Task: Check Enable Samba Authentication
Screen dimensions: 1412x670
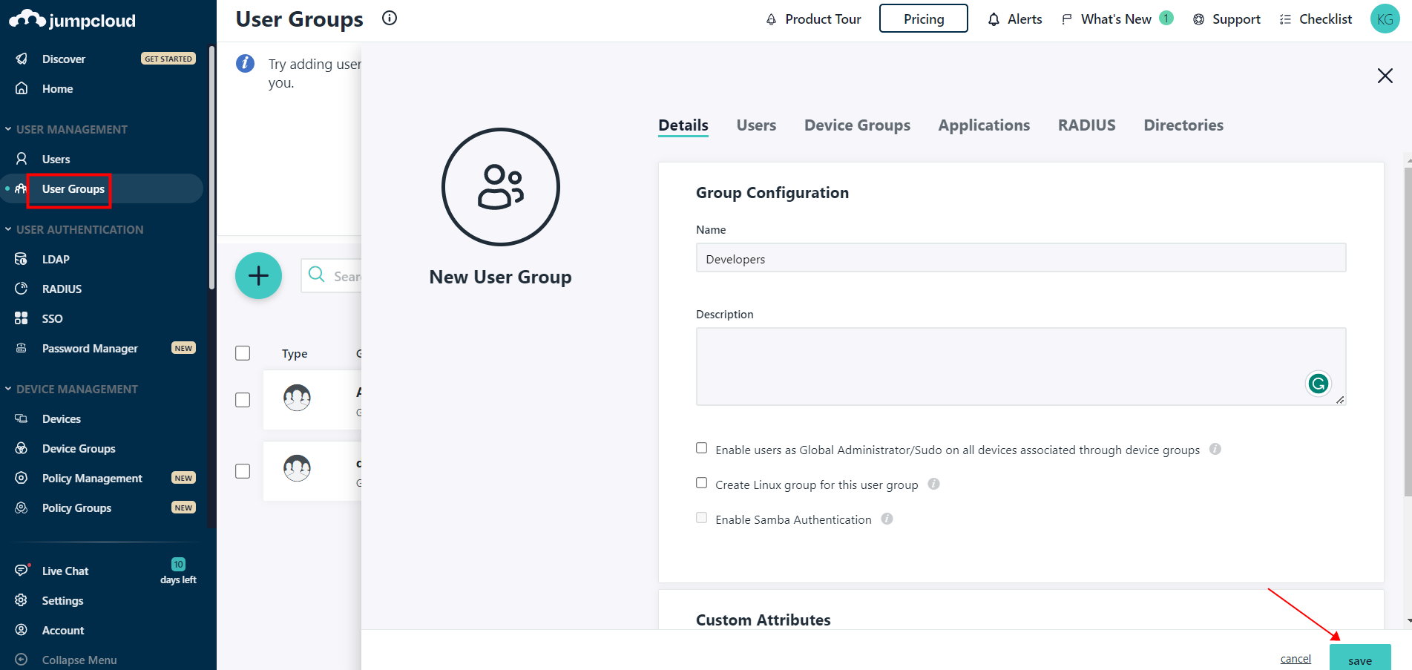Action: pos(701,518)
